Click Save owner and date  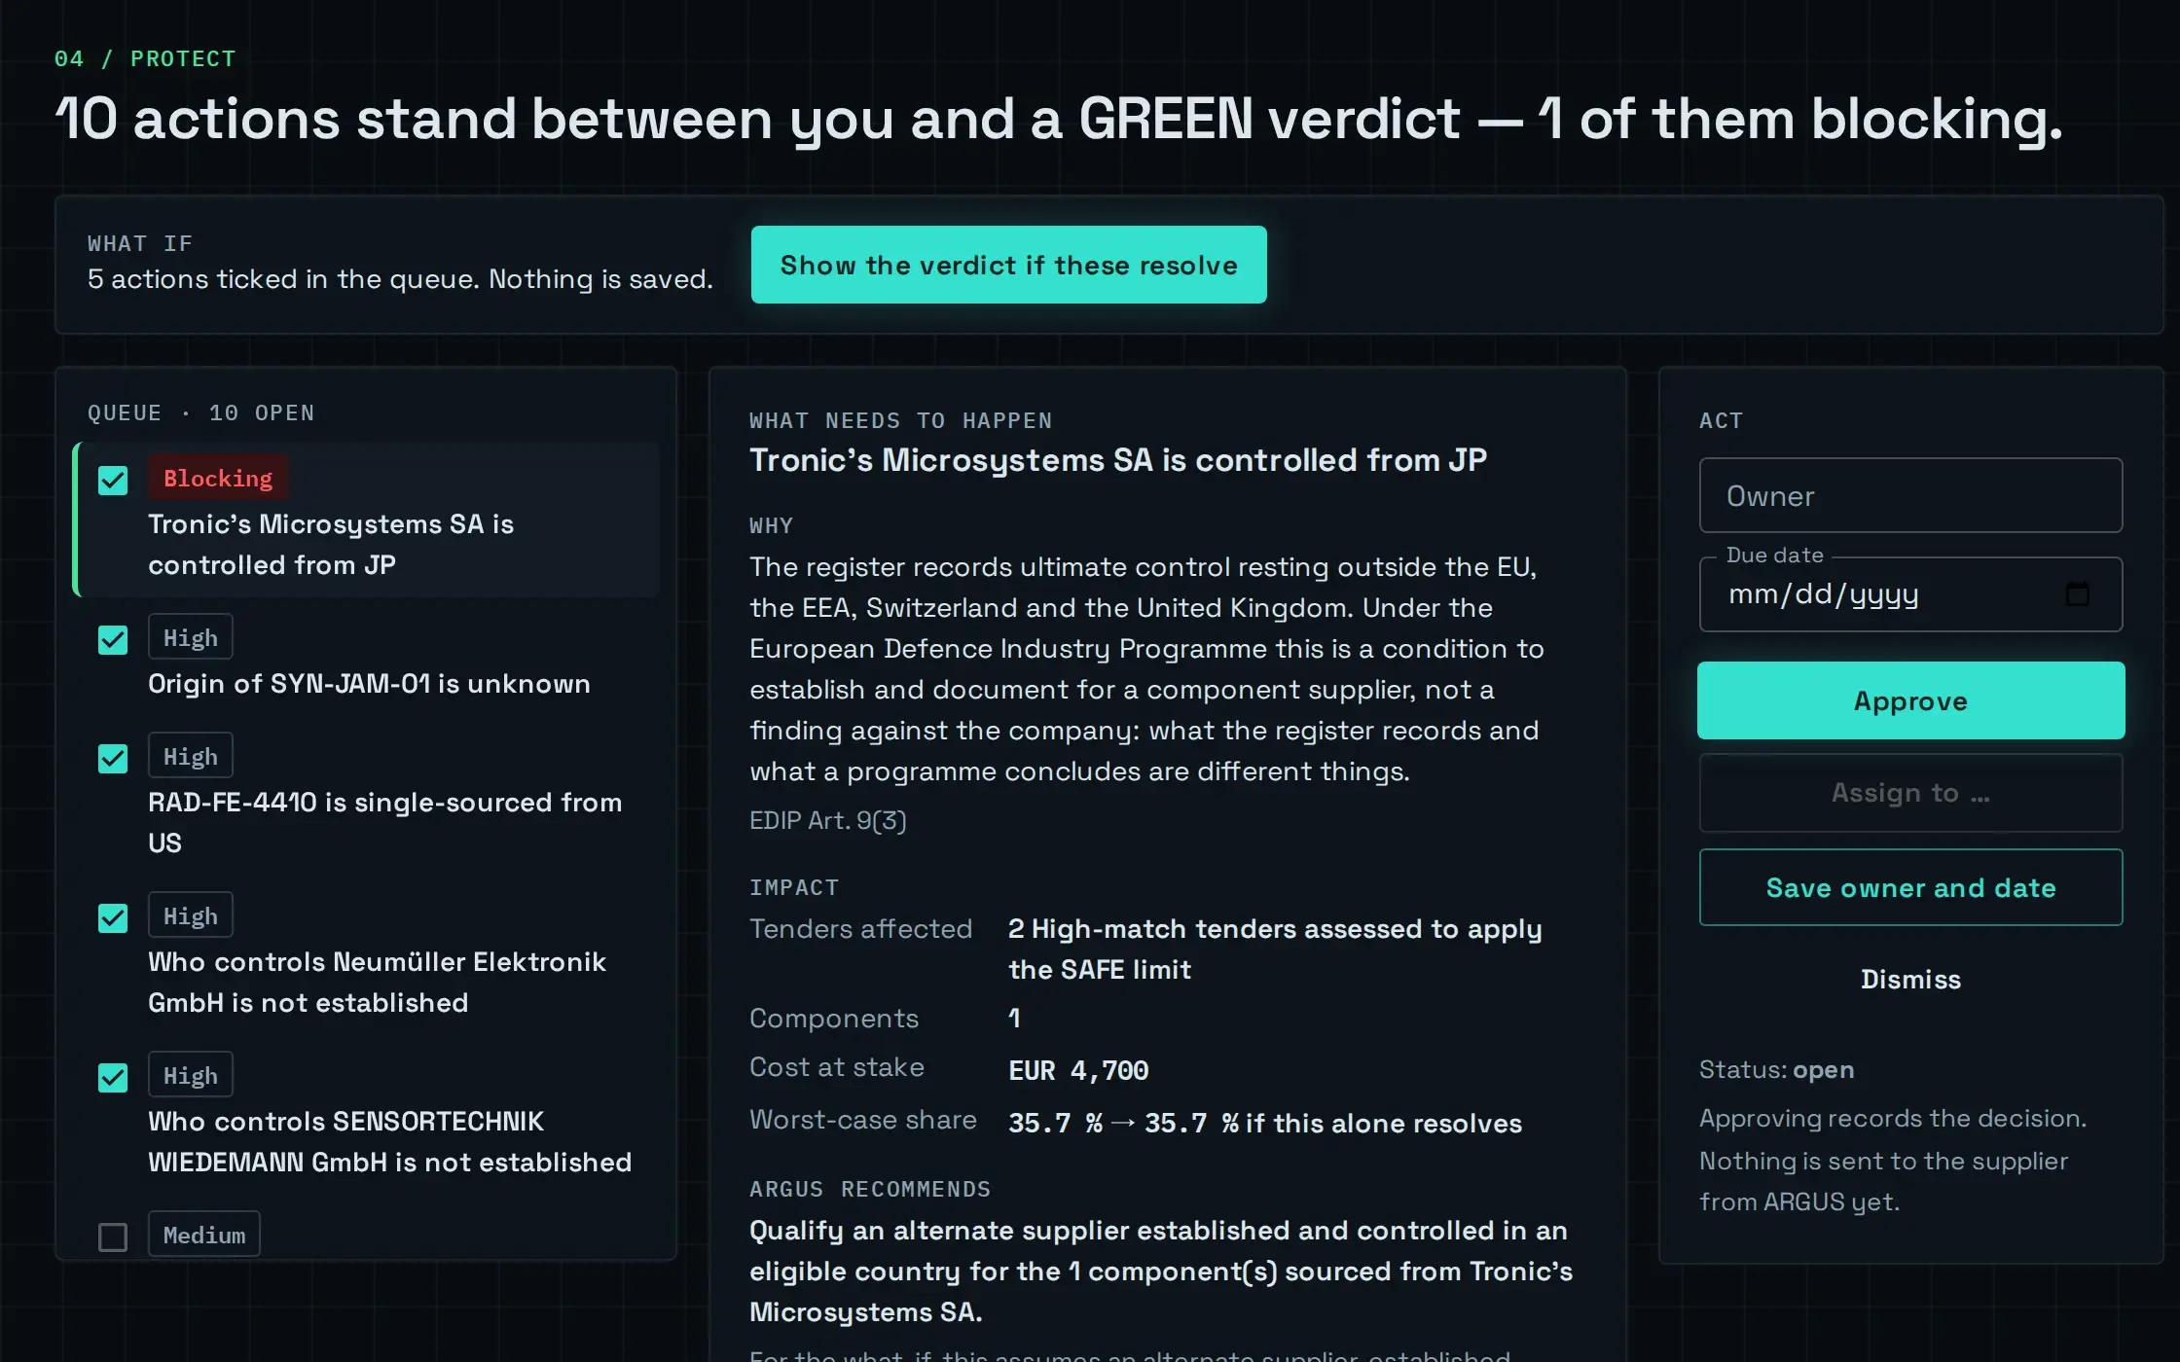[x=1910, y=887]
